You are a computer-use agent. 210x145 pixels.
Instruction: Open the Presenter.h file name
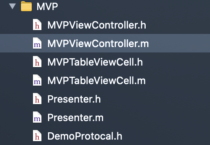point(74,99)
